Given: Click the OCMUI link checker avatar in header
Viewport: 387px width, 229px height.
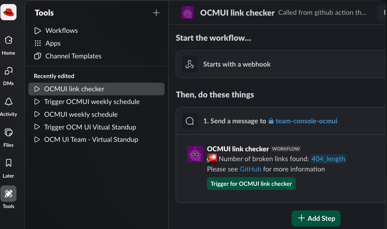Looking at the screenshot, I should (188, 13).
